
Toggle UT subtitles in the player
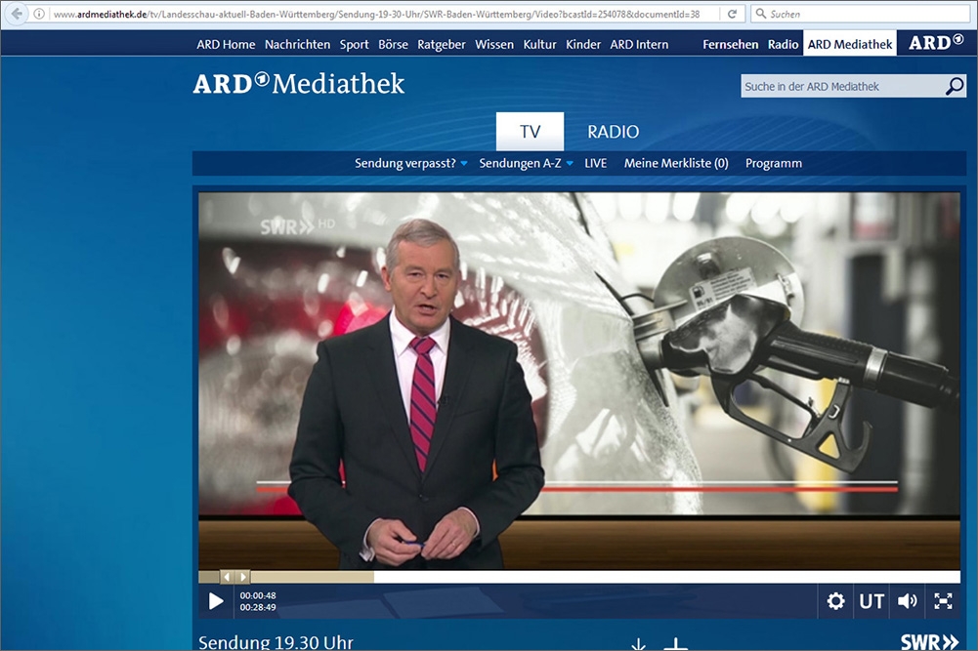point(872,601)
